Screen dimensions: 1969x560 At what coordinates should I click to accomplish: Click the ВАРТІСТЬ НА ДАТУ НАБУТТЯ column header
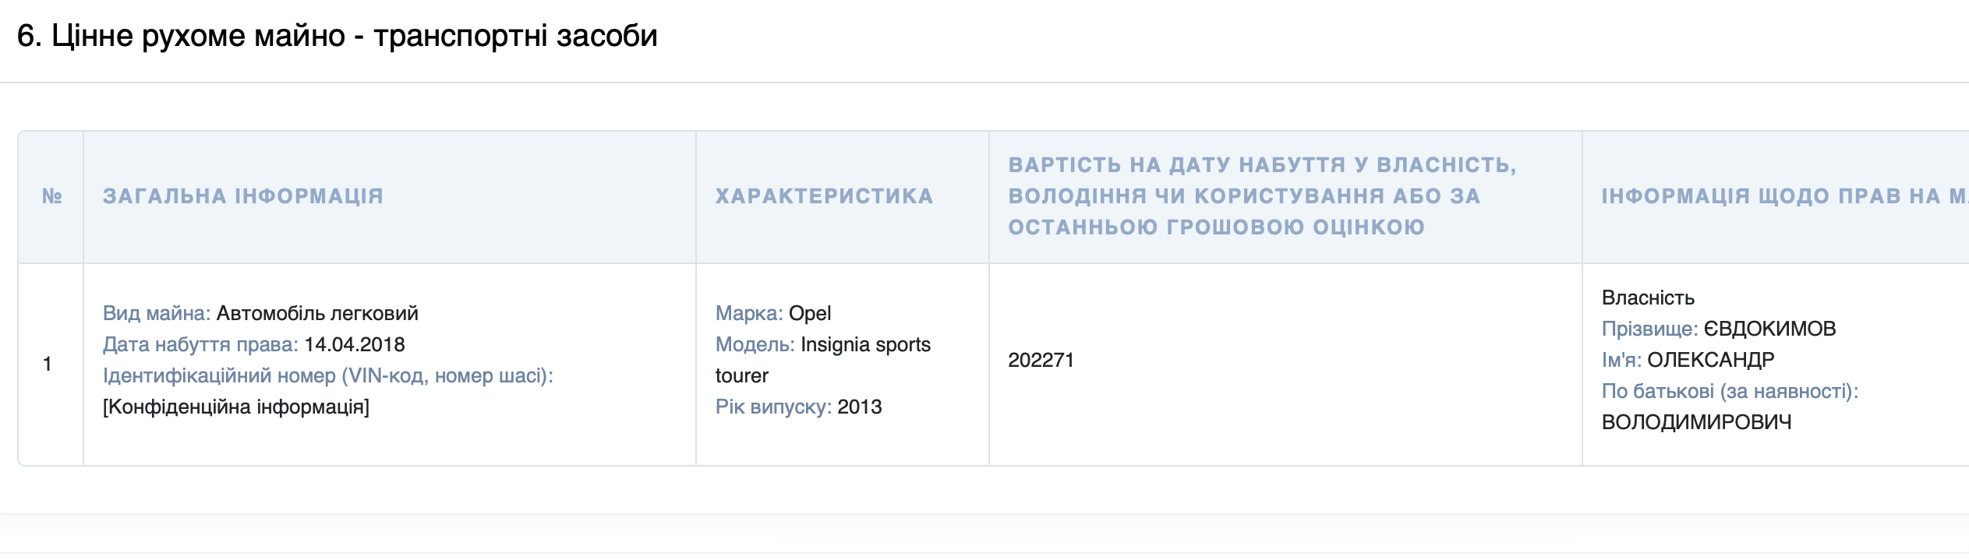click(x=1261, y=196)
